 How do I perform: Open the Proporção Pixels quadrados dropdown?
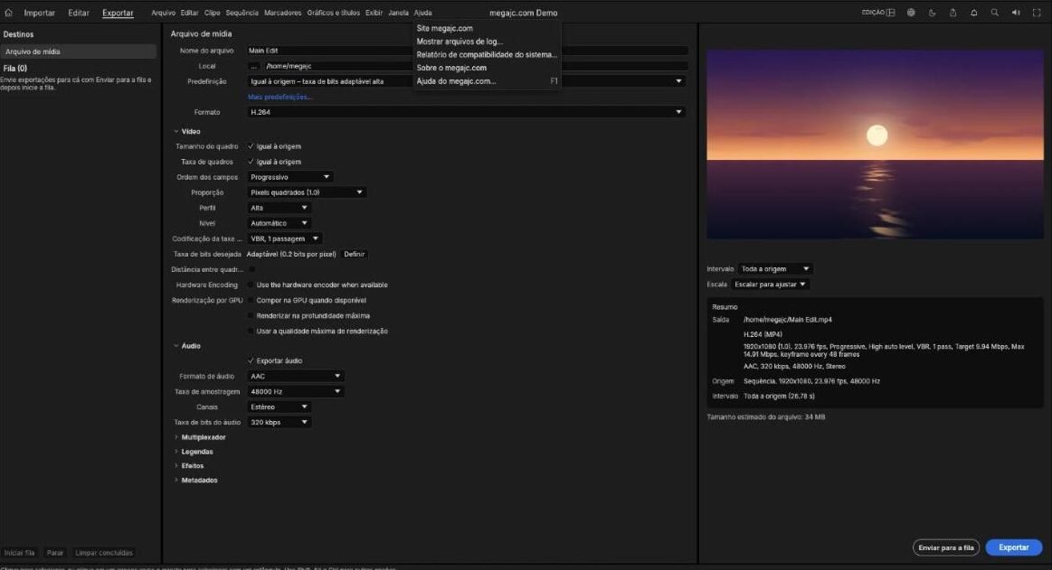(x=307, y=192)
